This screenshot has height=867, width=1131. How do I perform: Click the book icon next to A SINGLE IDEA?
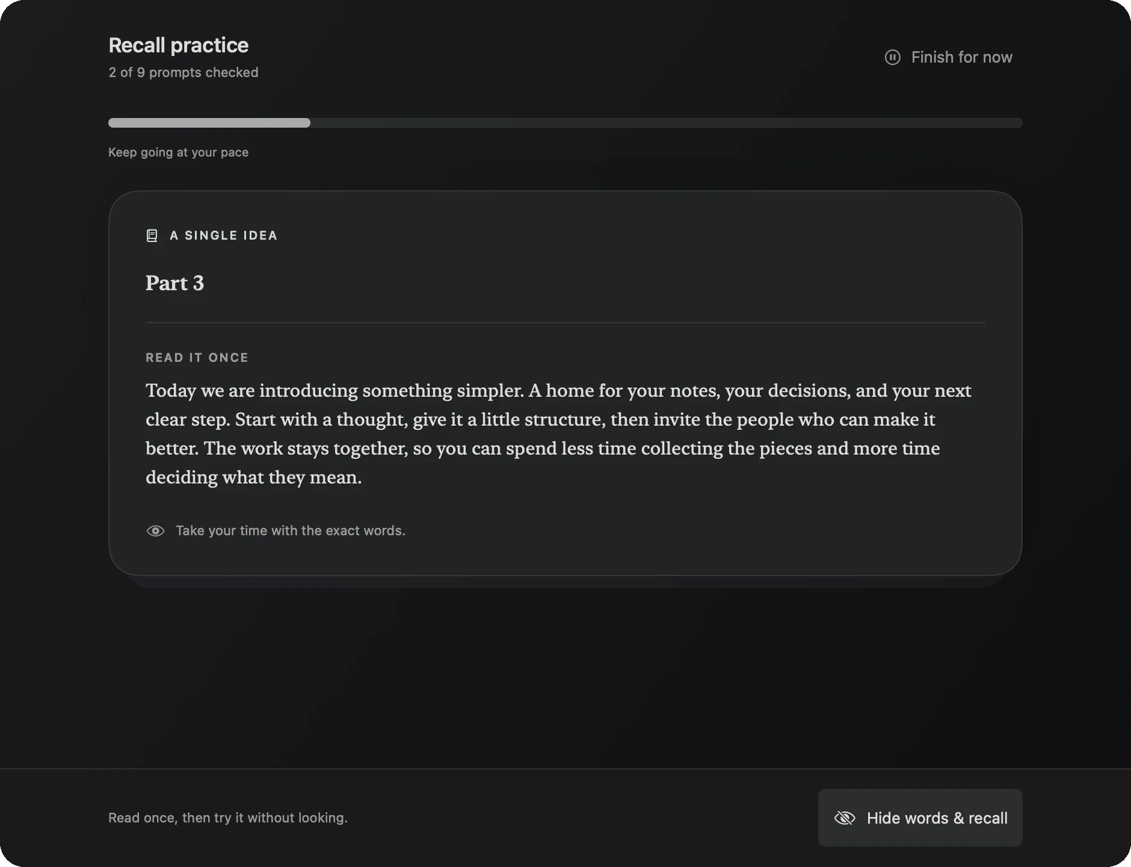point(152,235)
